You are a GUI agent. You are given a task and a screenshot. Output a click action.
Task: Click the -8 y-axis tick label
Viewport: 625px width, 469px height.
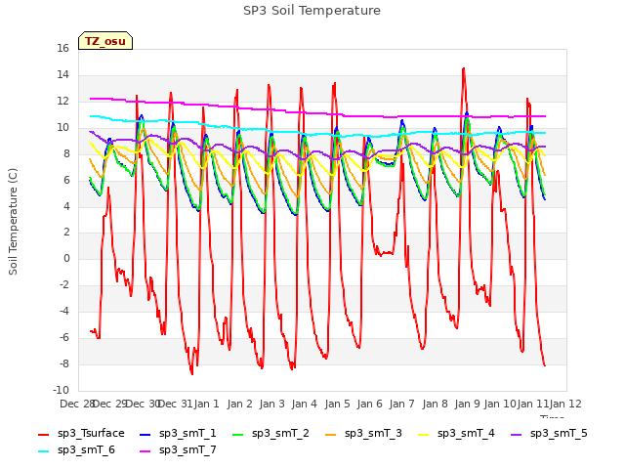[64, 363]
